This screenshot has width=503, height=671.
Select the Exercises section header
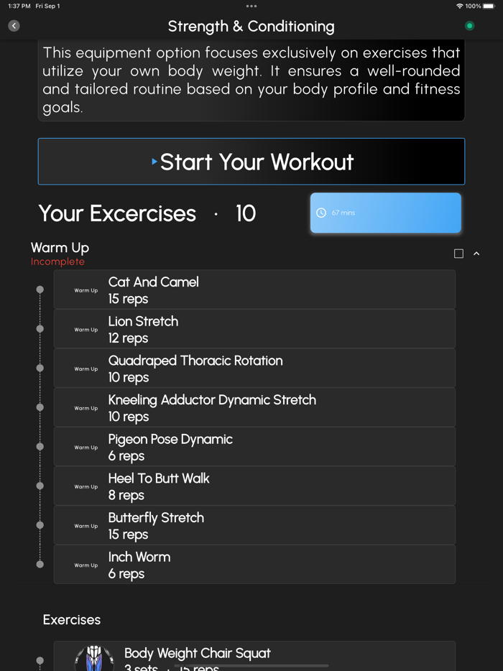[71, 619]
